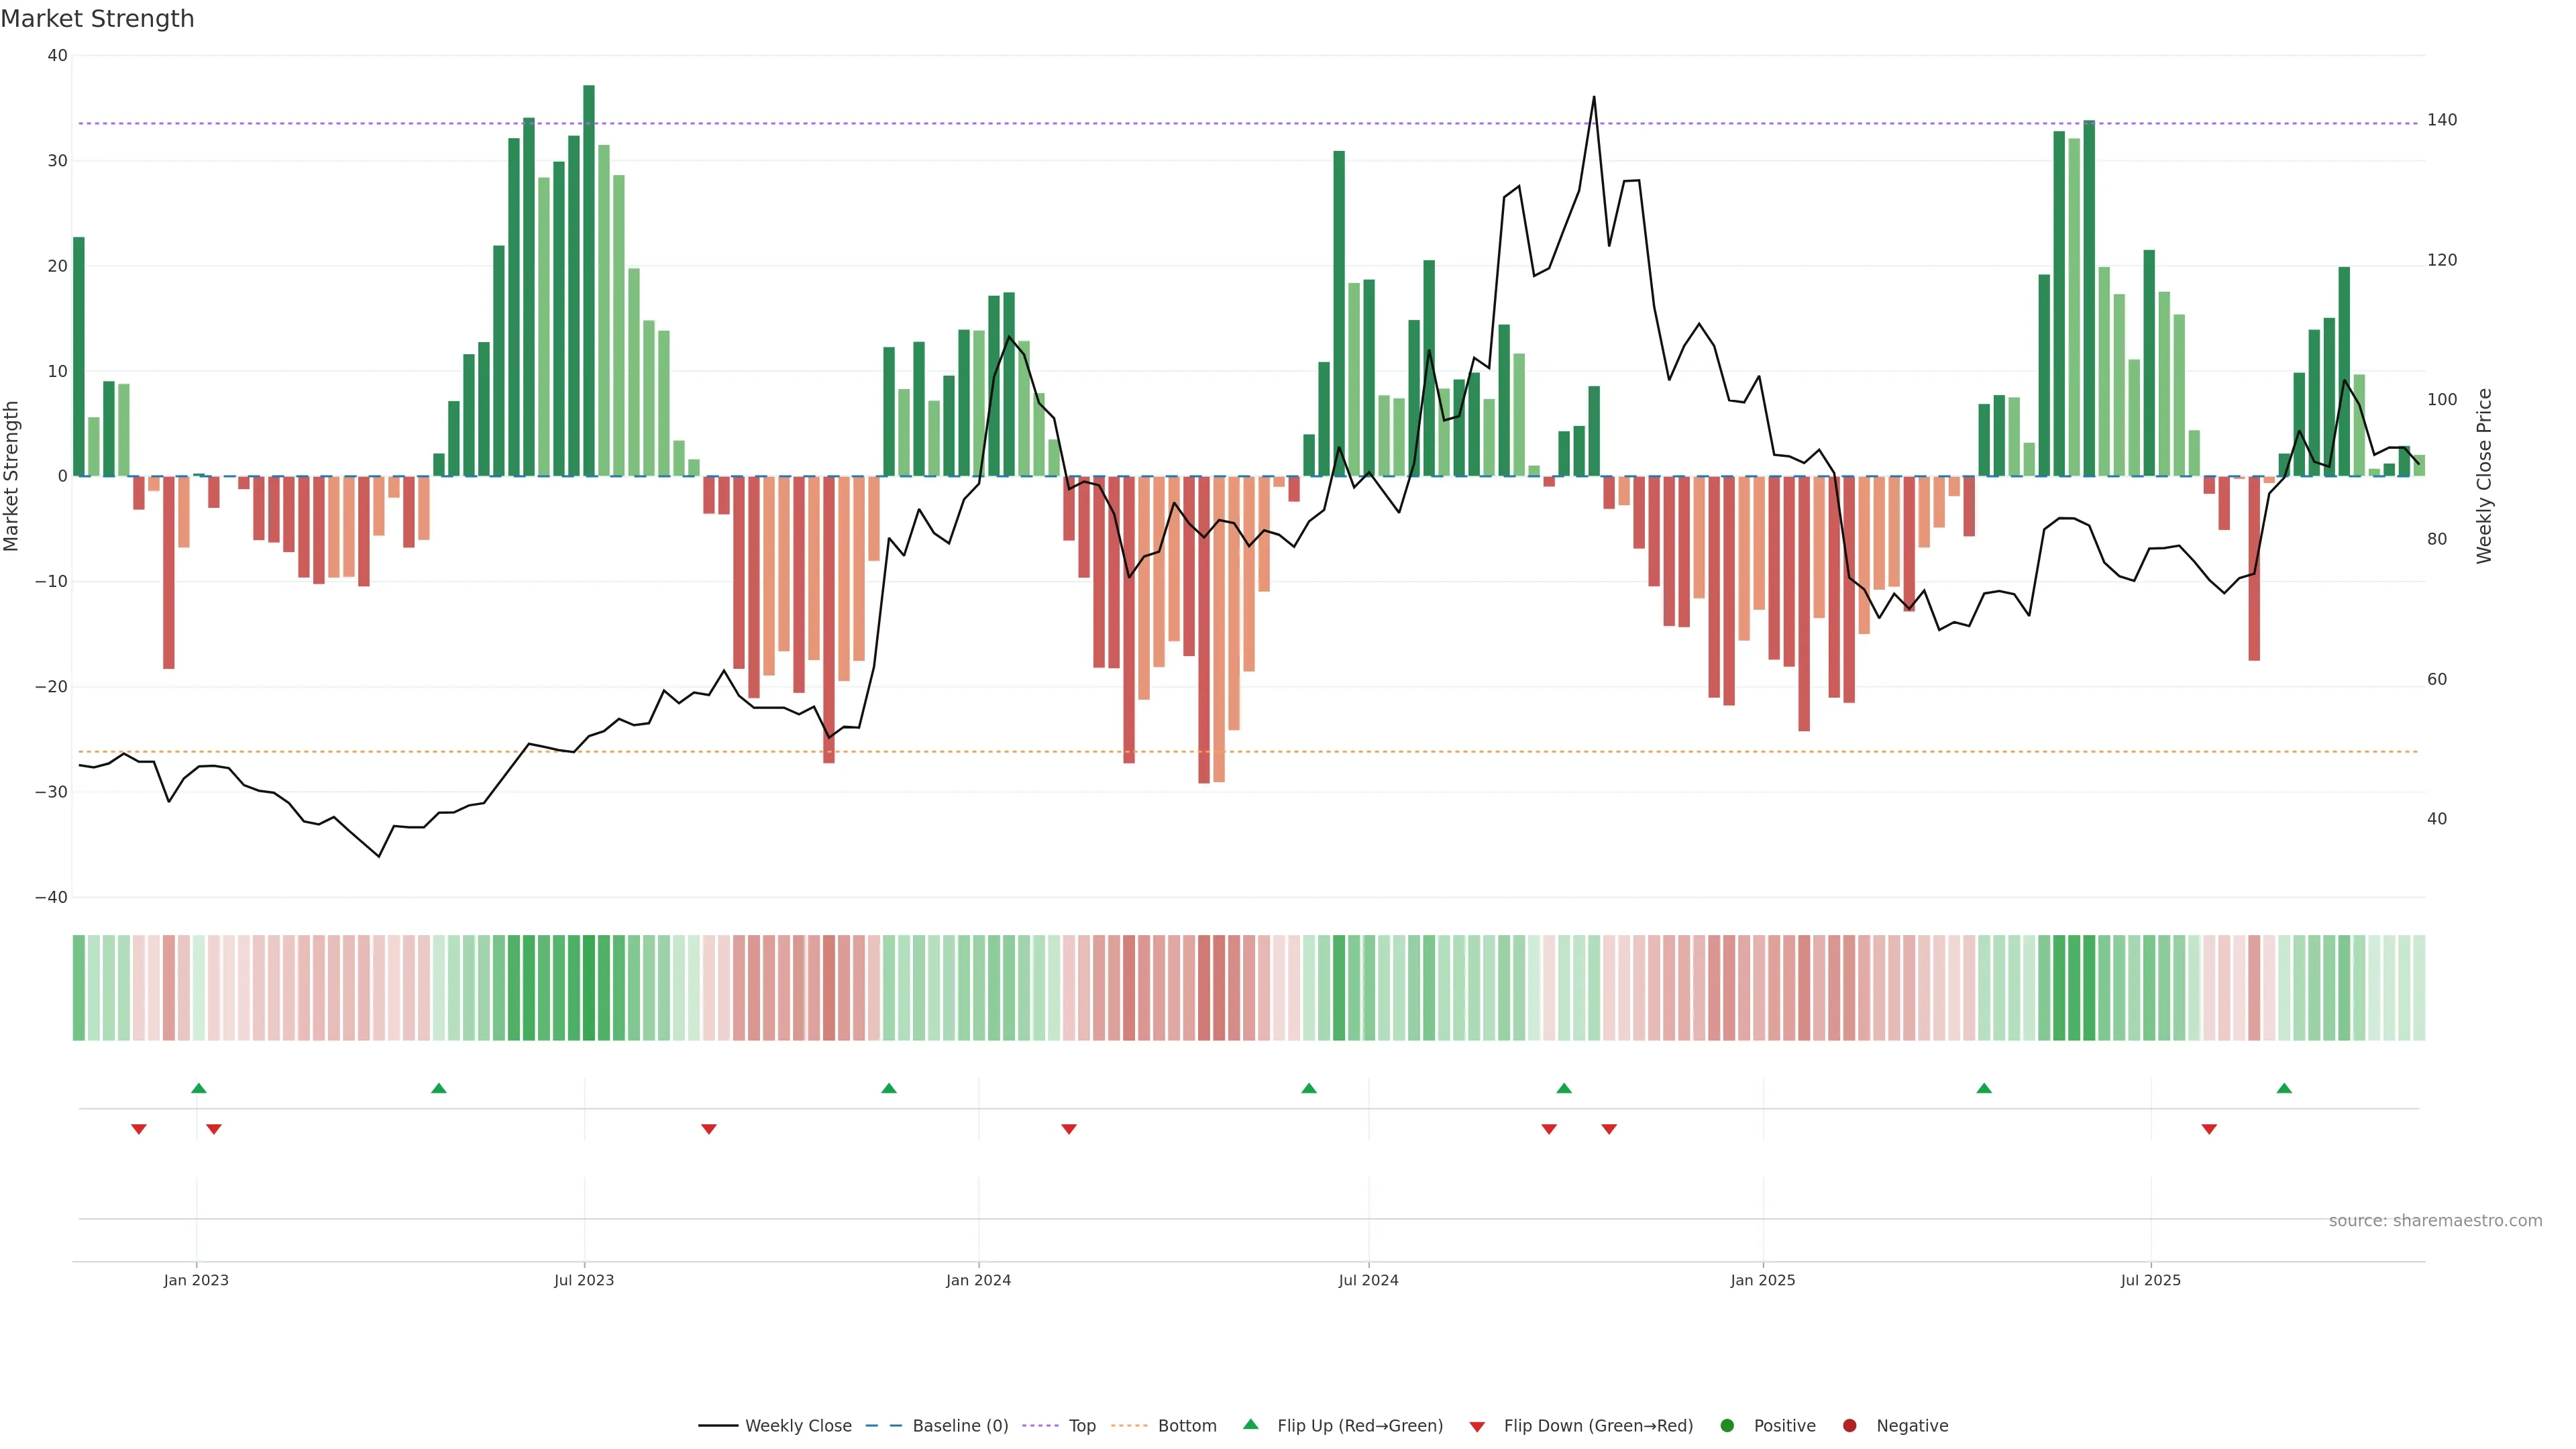
Task: Click the Jul 2023 x-axis label
Action: 584,1280
